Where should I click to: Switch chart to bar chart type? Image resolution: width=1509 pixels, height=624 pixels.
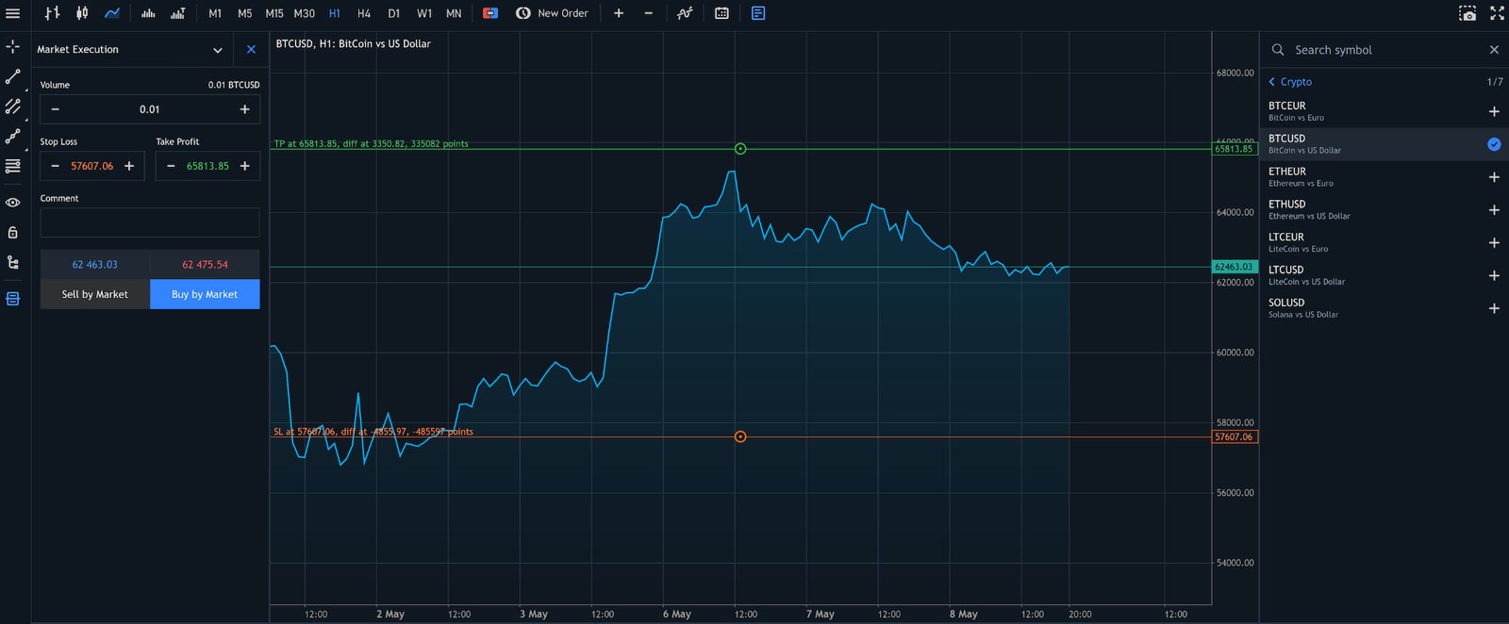tap(52, 13)
